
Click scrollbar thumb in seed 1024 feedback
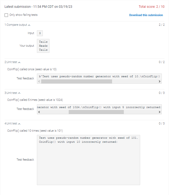click(x=96, y=112)
